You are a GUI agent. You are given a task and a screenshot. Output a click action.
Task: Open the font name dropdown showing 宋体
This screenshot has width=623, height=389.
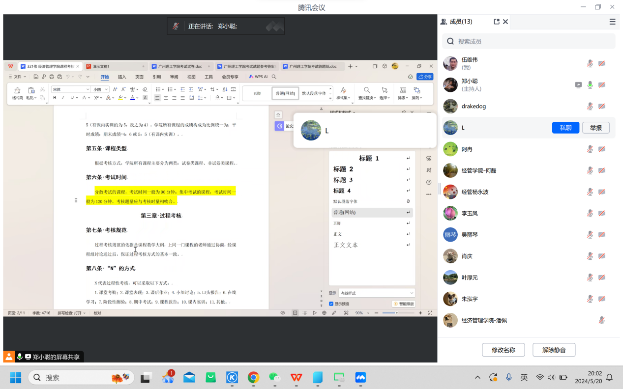(x=88, y=89)
